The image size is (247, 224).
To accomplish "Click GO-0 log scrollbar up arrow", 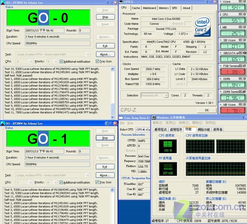I will (112, 69).
